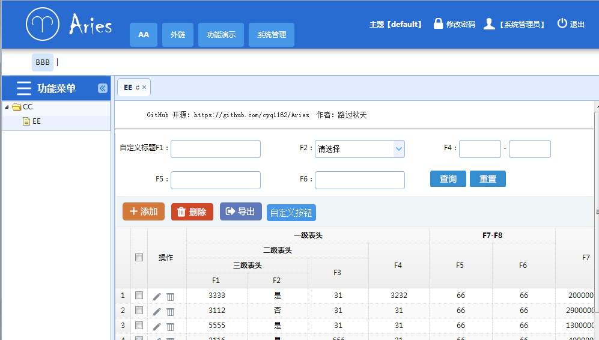599x340 pixels.
Task: Click the orange 添加 button
Action: 144,211
